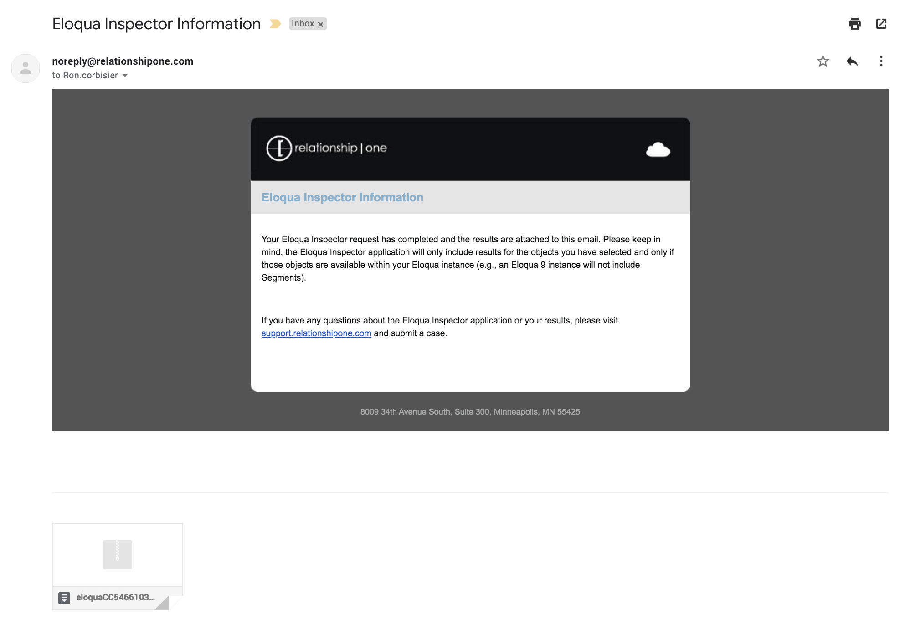Click the zip archive preview icon

click(118, 554)
